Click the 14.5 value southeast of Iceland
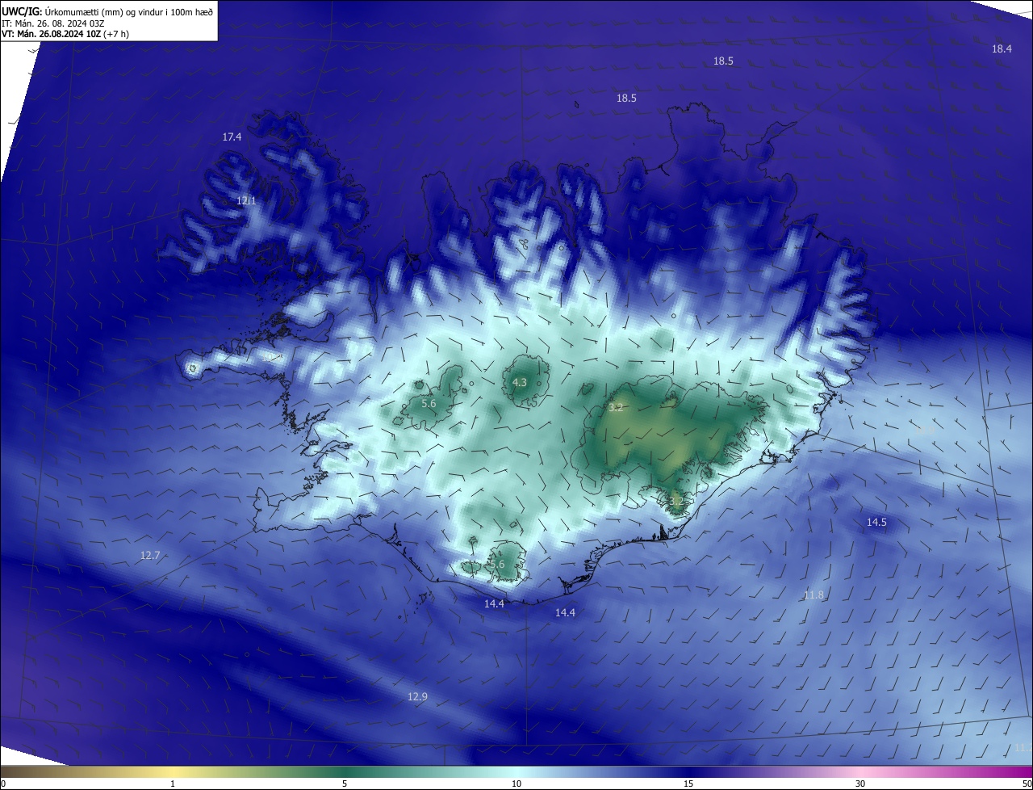 click(876, 523)
